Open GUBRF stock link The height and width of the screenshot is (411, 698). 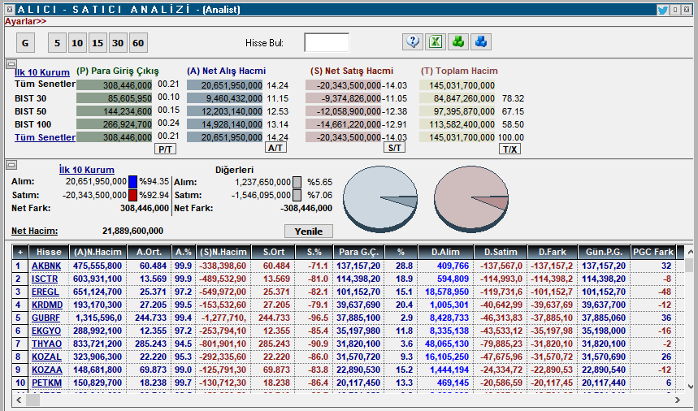(46, 318)
